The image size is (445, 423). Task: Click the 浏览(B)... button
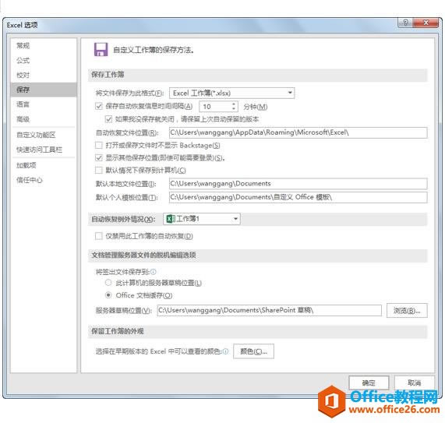407,310
